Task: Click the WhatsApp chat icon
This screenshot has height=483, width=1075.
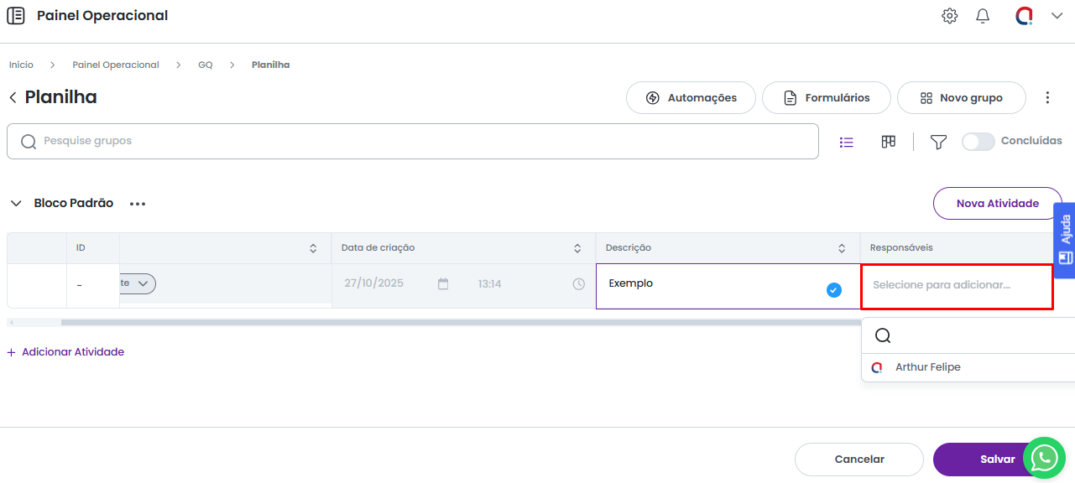Action: point(1044,458)
